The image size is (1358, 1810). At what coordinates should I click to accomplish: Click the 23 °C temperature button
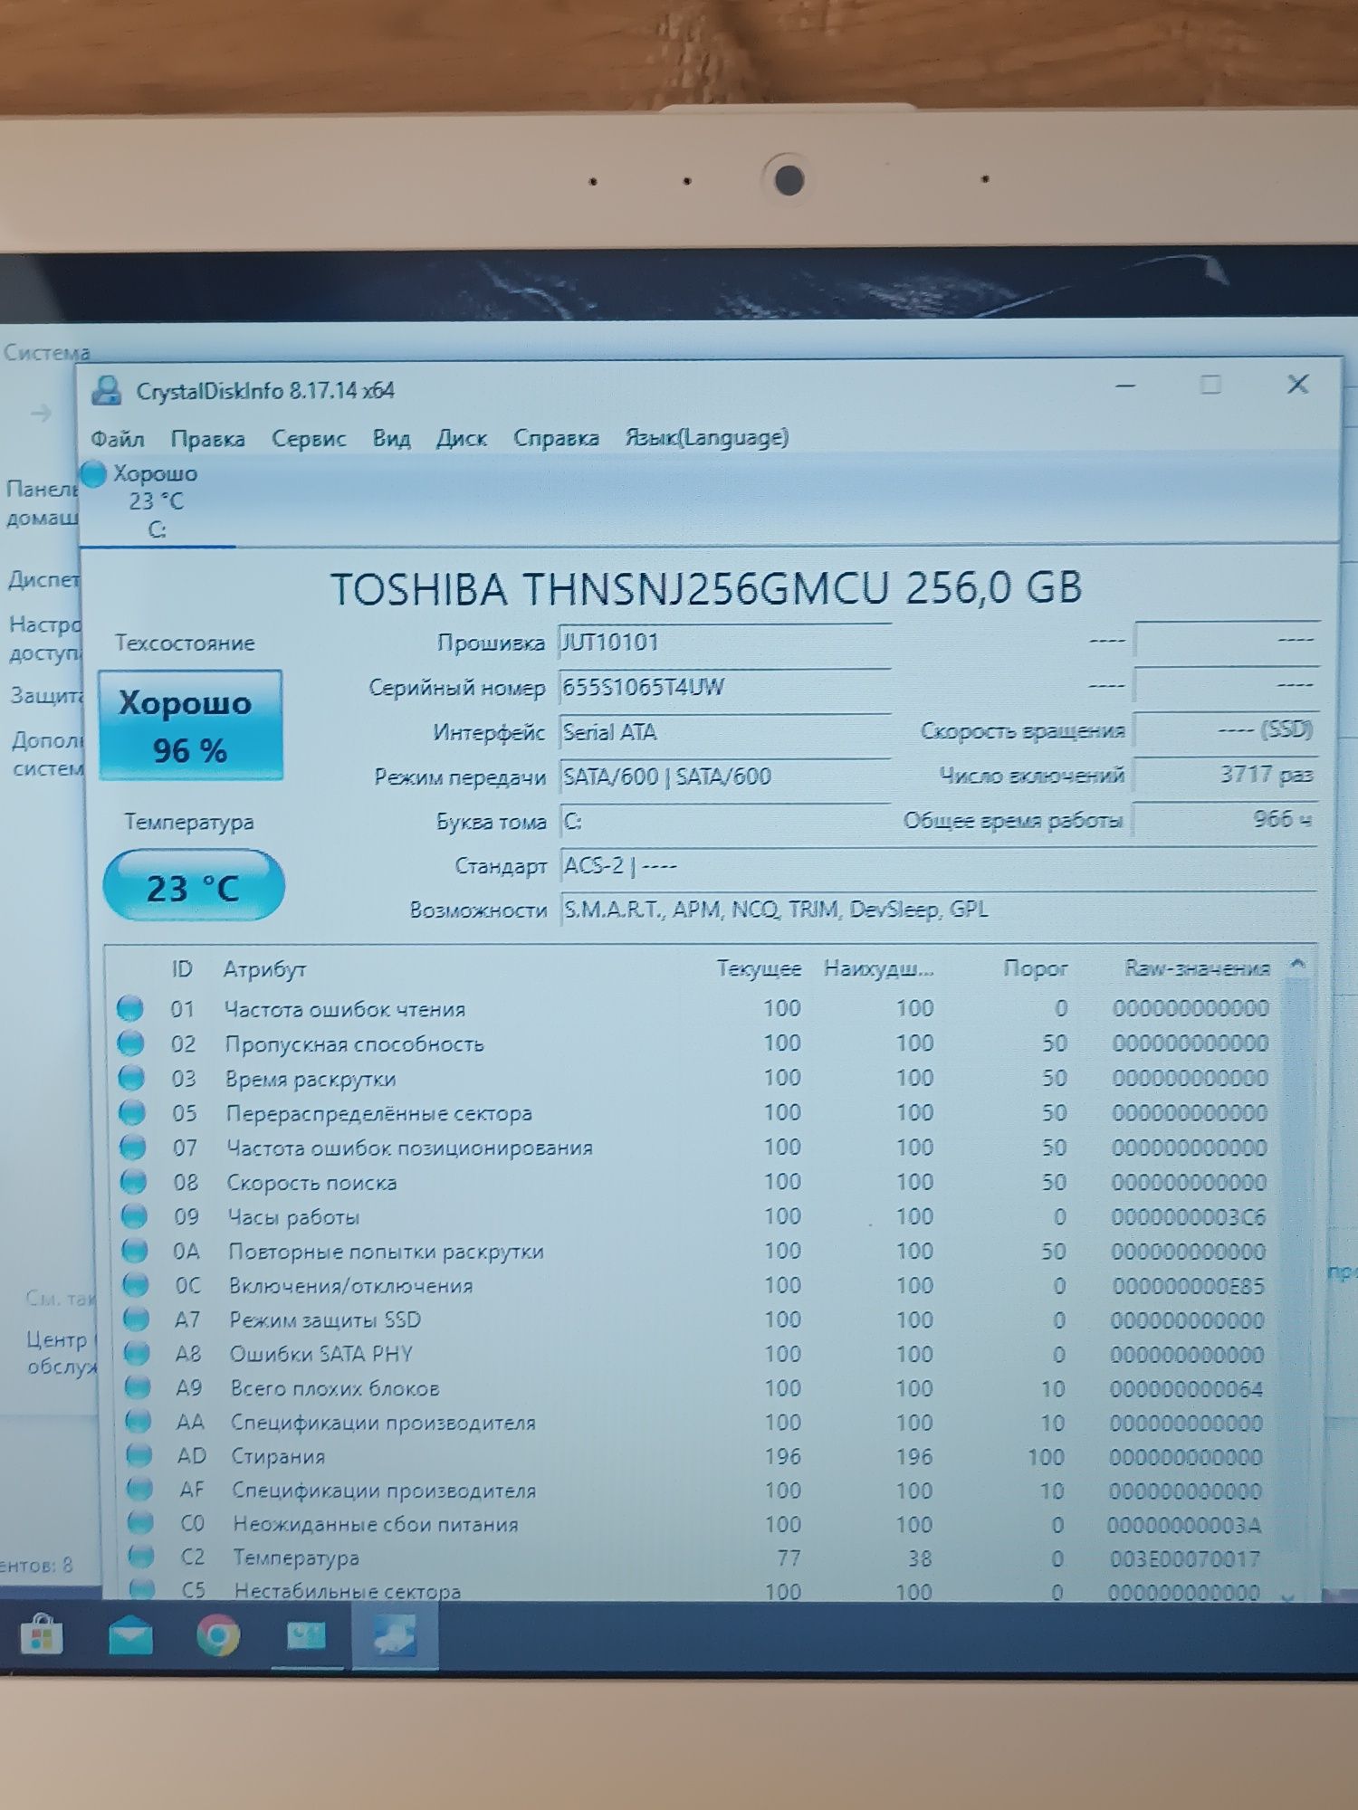[194, 887]
